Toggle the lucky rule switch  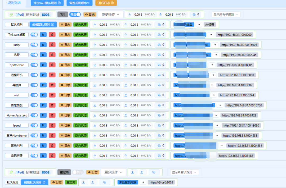click(x=34, y=45)
